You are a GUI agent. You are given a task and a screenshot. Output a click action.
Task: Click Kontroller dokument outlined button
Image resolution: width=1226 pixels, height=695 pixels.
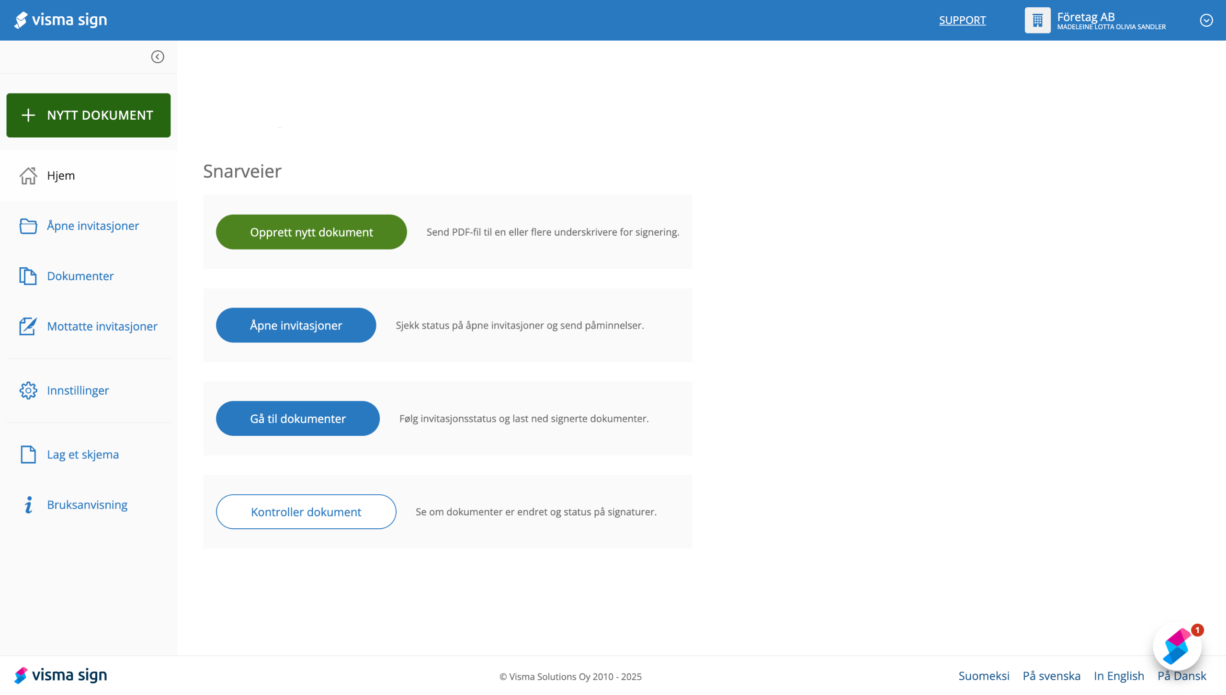coord(306,512)
